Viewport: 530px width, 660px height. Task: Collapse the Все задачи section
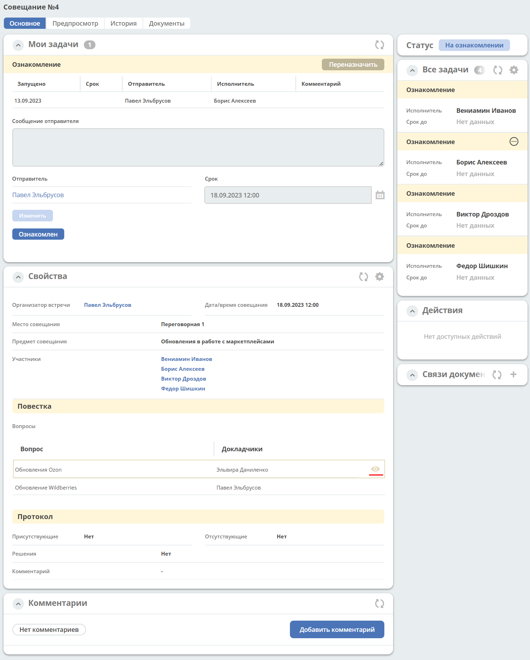(412, 70)
